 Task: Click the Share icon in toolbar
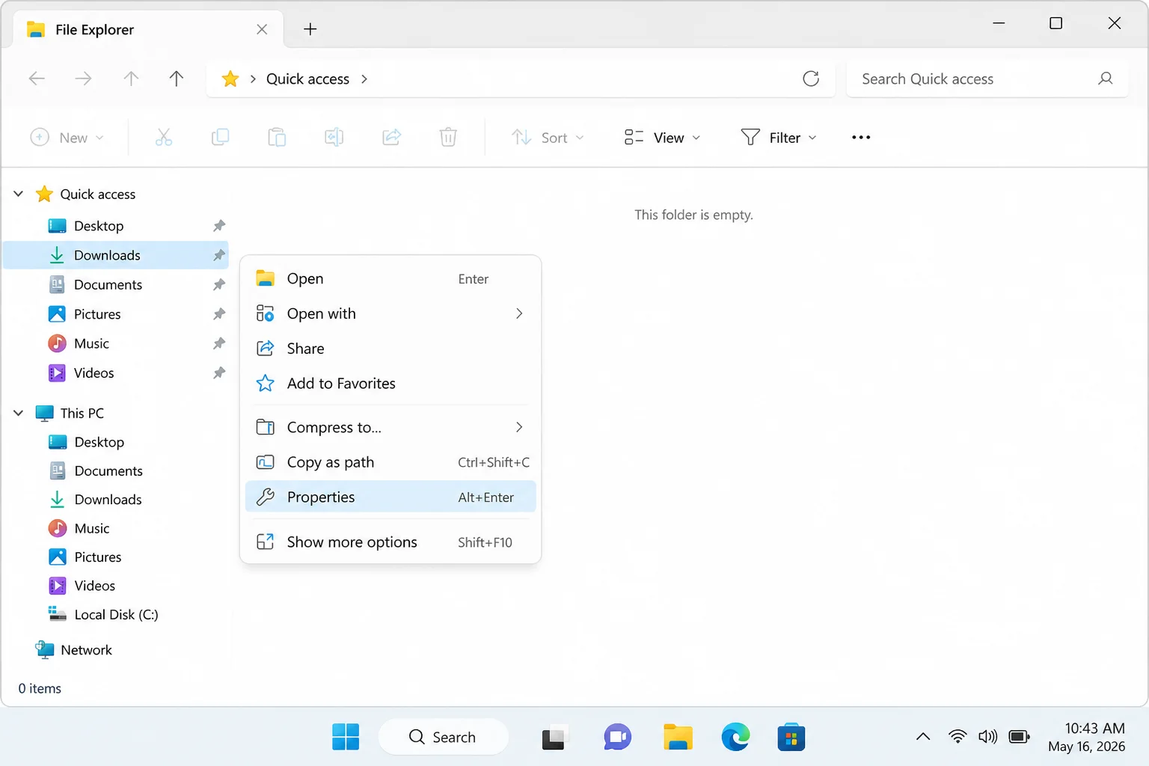pyautogui.click(x=391, y=137)
